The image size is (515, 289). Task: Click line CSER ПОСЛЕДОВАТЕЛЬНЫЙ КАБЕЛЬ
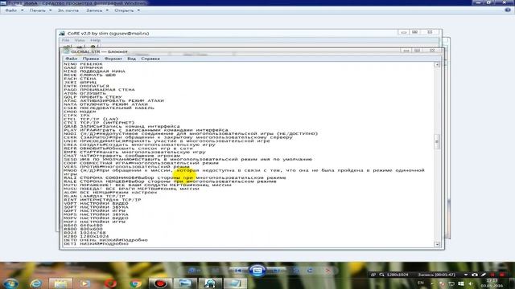pyautogui.click(x=109, y=108)
